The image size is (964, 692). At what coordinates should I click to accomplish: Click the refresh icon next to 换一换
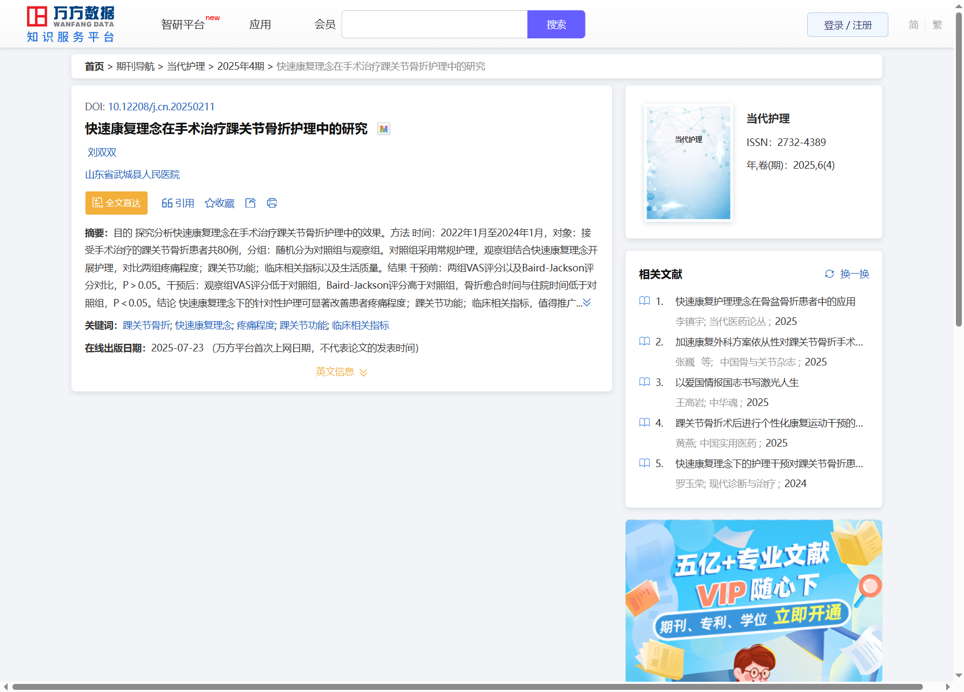829,274
